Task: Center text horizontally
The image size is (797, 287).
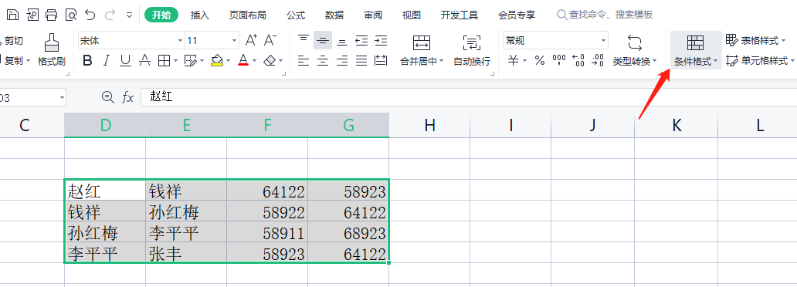Action: click(323, 61)
